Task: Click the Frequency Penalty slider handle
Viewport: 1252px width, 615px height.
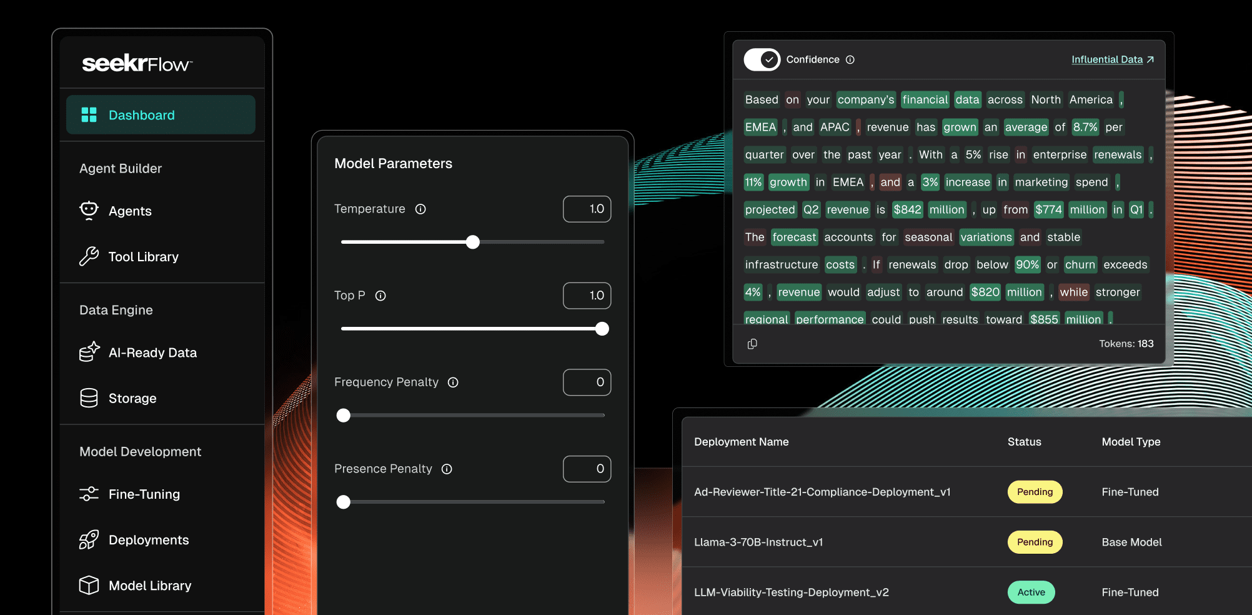Action: click(344, 416)
